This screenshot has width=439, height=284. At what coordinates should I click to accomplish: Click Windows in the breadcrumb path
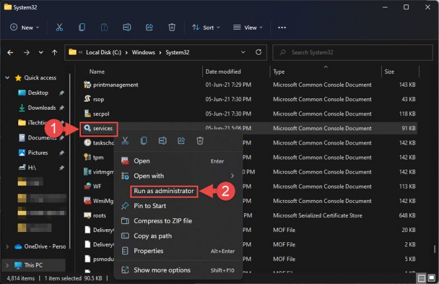[143, 53]
